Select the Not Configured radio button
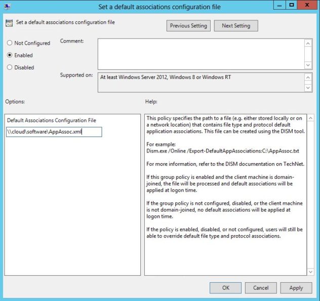The height and width of the screenshot is (301, 320). tap(10, 43)
